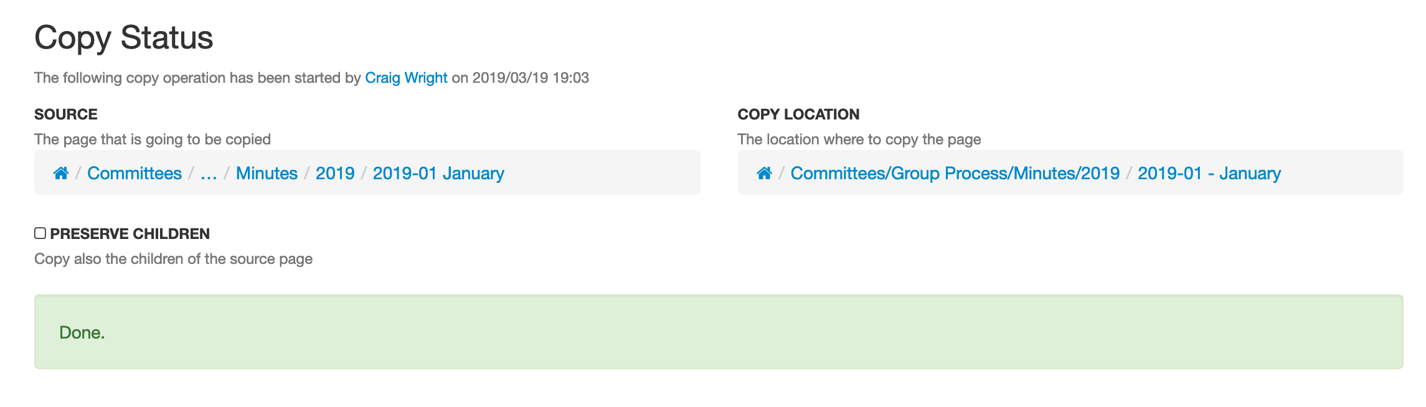
Task: Click the home icon in Copy Location breadcrumb
Action: [x=765, y=173]
